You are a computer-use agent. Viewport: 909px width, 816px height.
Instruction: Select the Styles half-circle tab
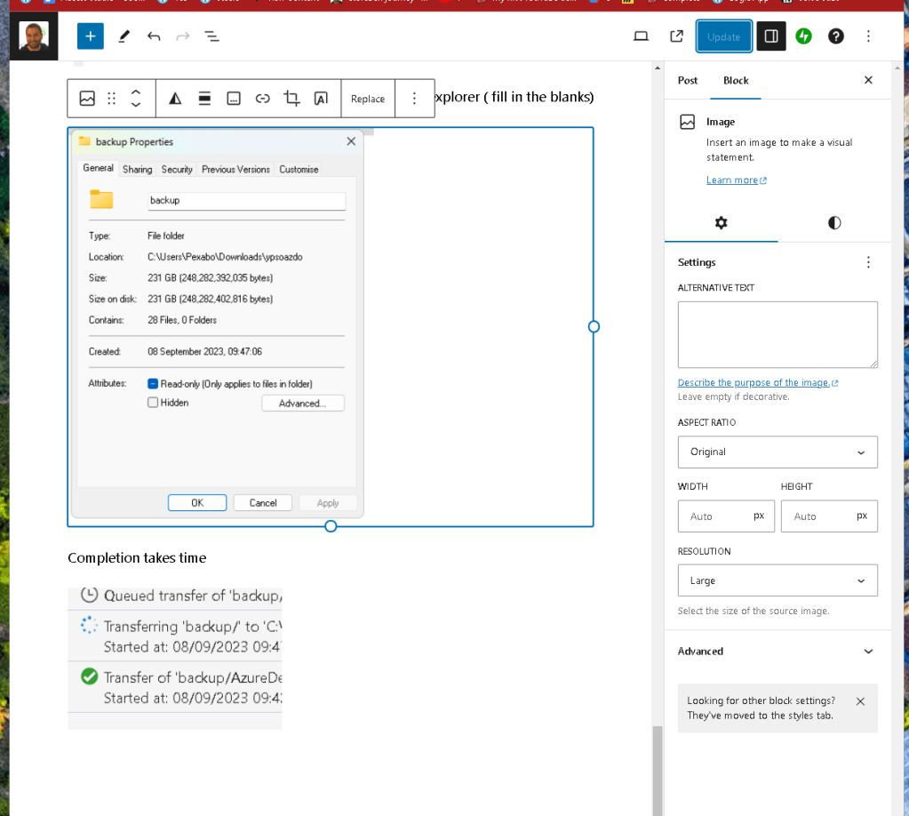point(834,223)
